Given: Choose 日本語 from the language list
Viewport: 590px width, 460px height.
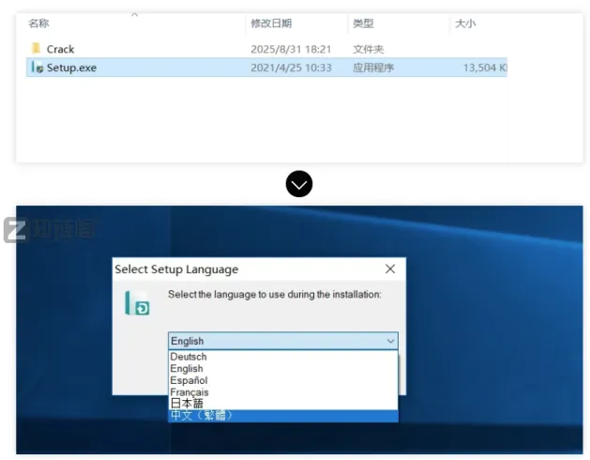Looking at the screenshot, I should pyautogui.click(x=283, y=404).
